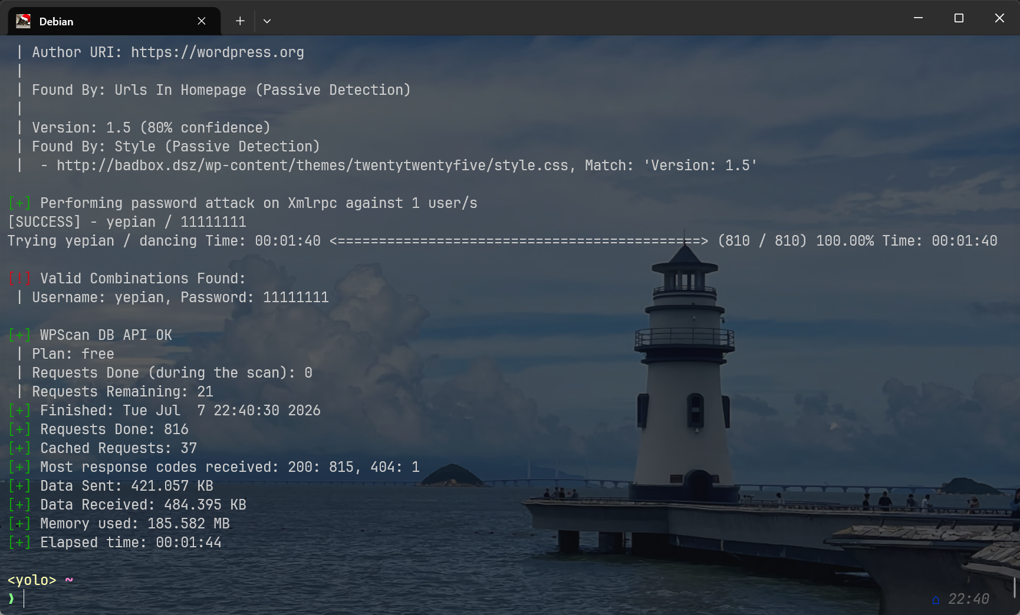
Task: Click the 'Requests Done: 816' line
Action: (98, 429)
